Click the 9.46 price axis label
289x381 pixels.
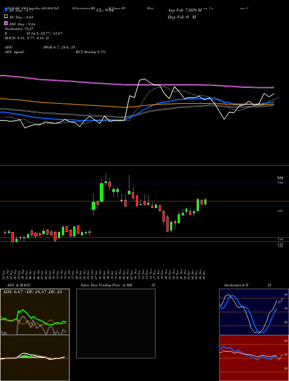tap(280, 182)
